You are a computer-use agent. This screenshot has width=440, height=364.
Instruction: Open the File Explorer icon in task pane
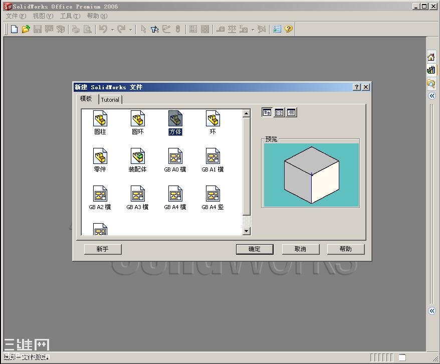tap(431, 83)
